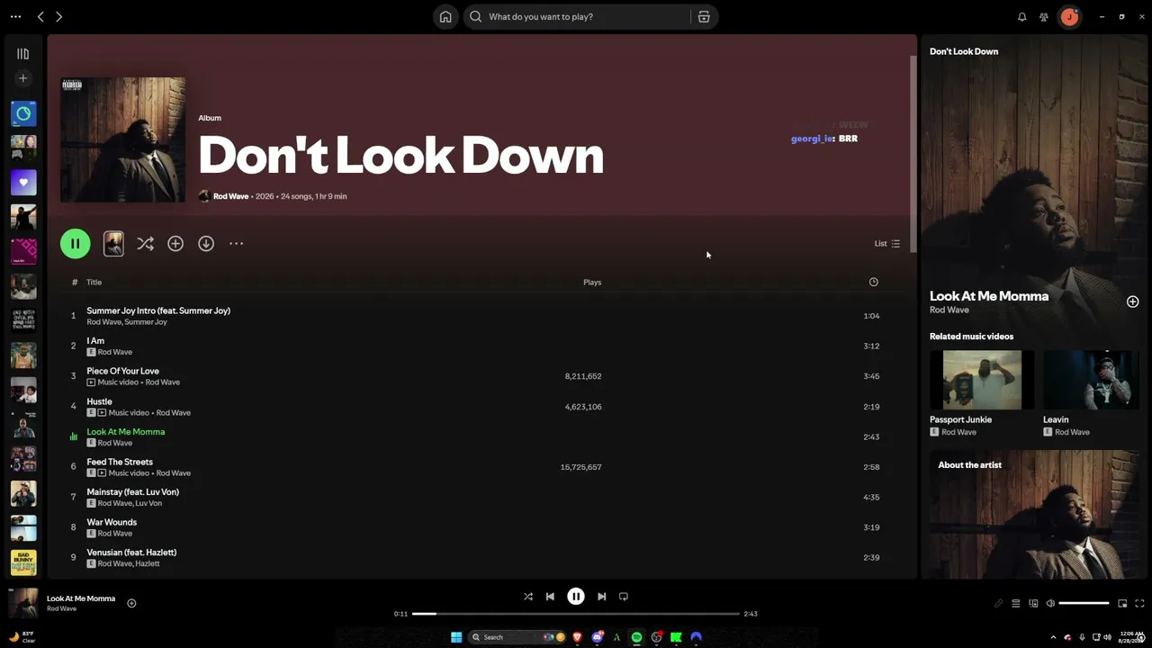Viewport: 1152px width, 648px height.
Task: Select Venusian (feat. Hazlett) track
Action: tap(481, 558)
